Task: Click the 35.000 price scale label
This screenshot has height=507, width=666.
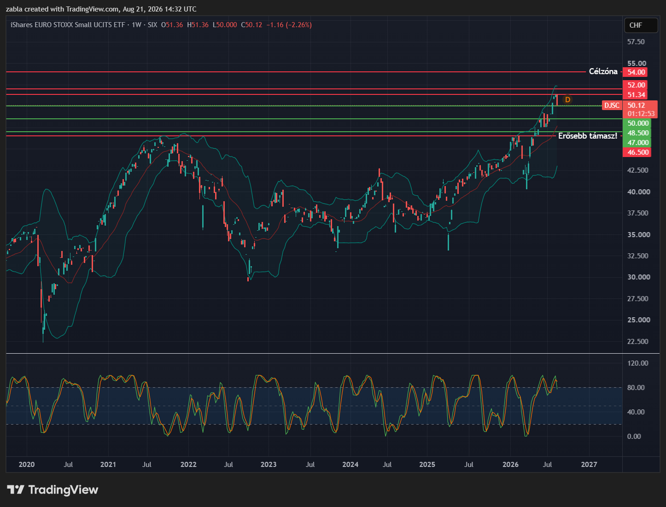Action: [x=638, y=234]
